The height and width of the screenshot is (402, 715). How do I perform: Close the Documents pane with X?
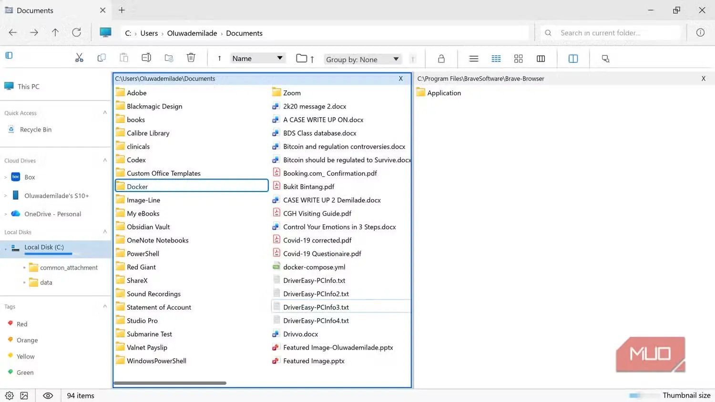click(401, 79)
